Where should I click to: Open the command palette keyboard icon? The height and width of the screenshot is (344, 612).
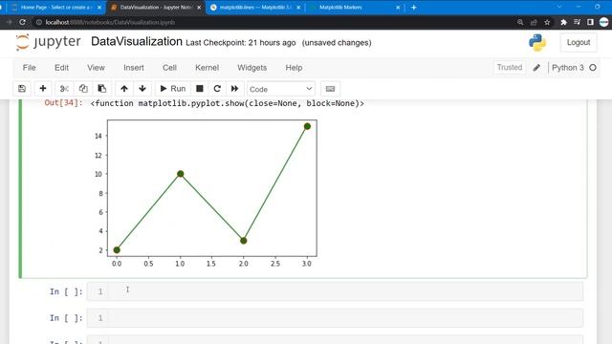(x=330, y=89)
